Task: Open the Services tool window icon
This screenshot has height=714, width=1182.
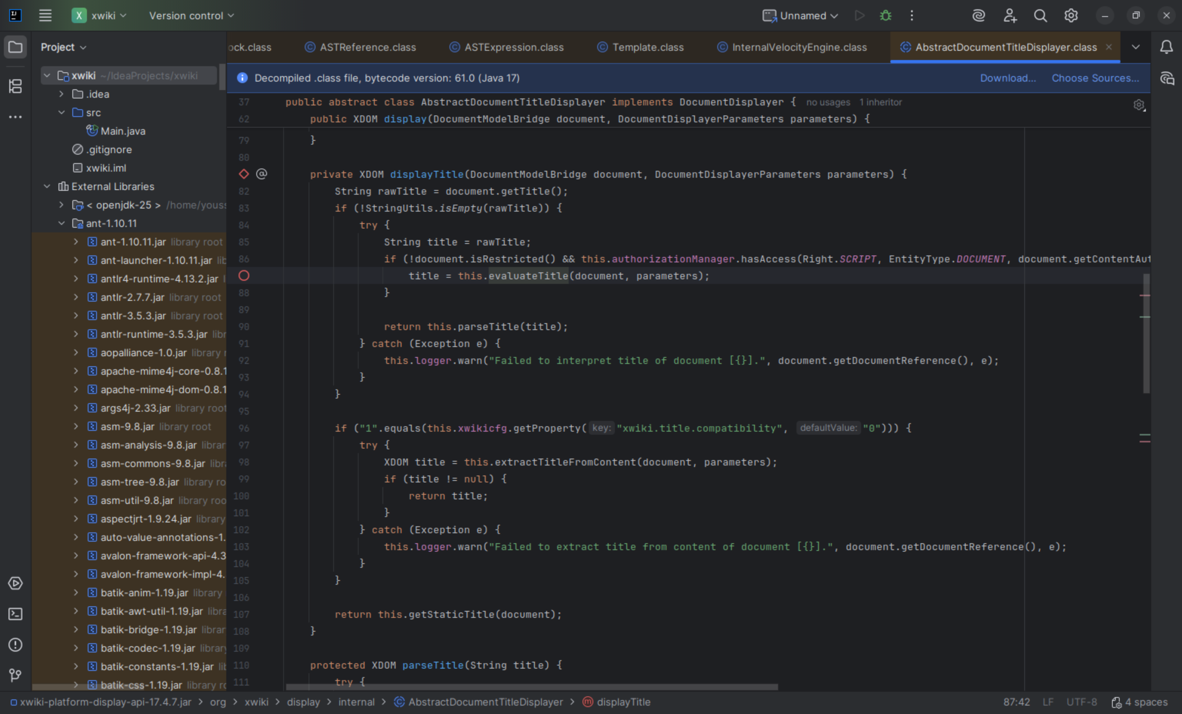Action: (15, 583)
